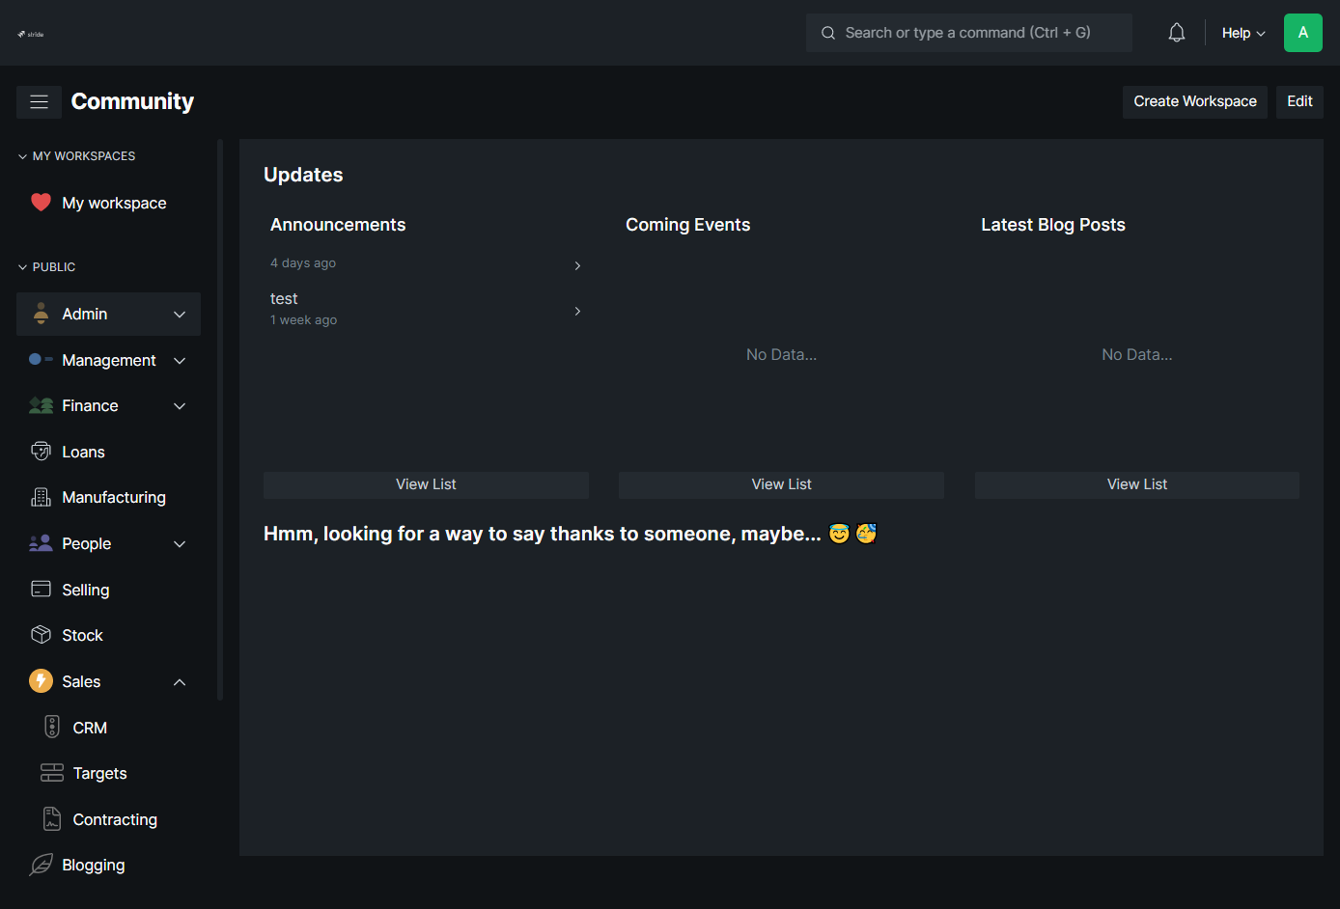The width and height of the screenshot is (1340, 909).
Task: Open the announcement from 4 days ago
Action: point(426,263)
